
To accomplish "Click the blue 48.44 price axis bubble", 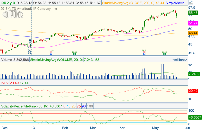I will click(x=193, y=33).
